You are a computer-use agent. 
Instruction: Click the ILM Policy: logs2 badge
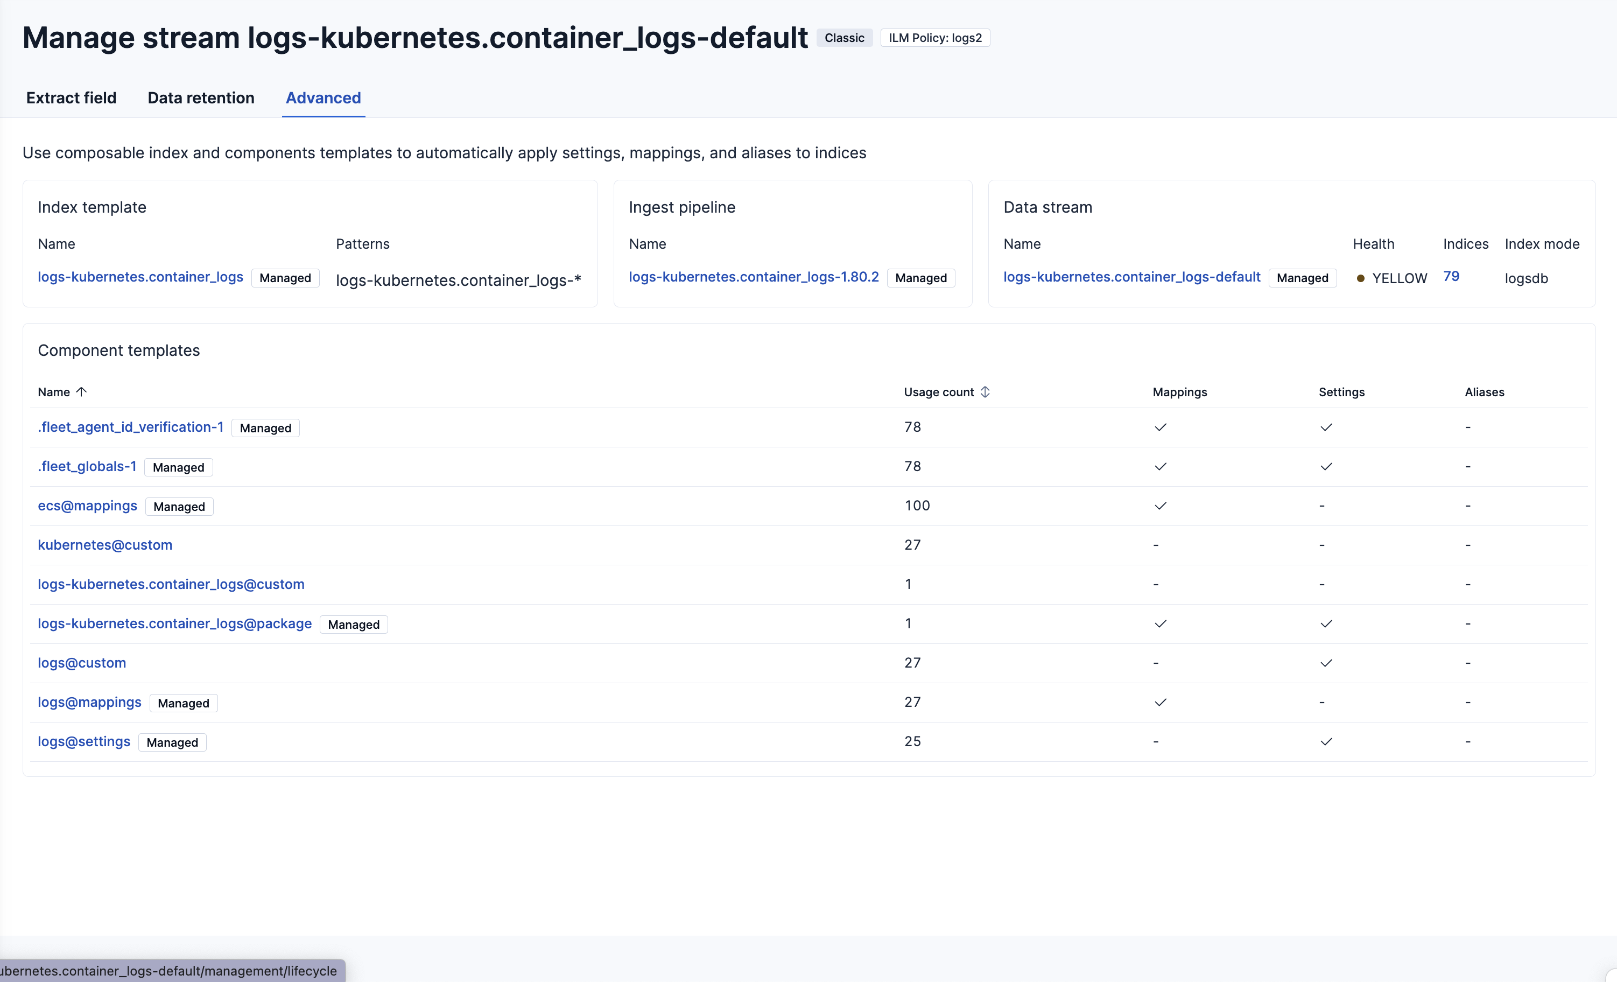pyautogui.click(x=934, y=38)
